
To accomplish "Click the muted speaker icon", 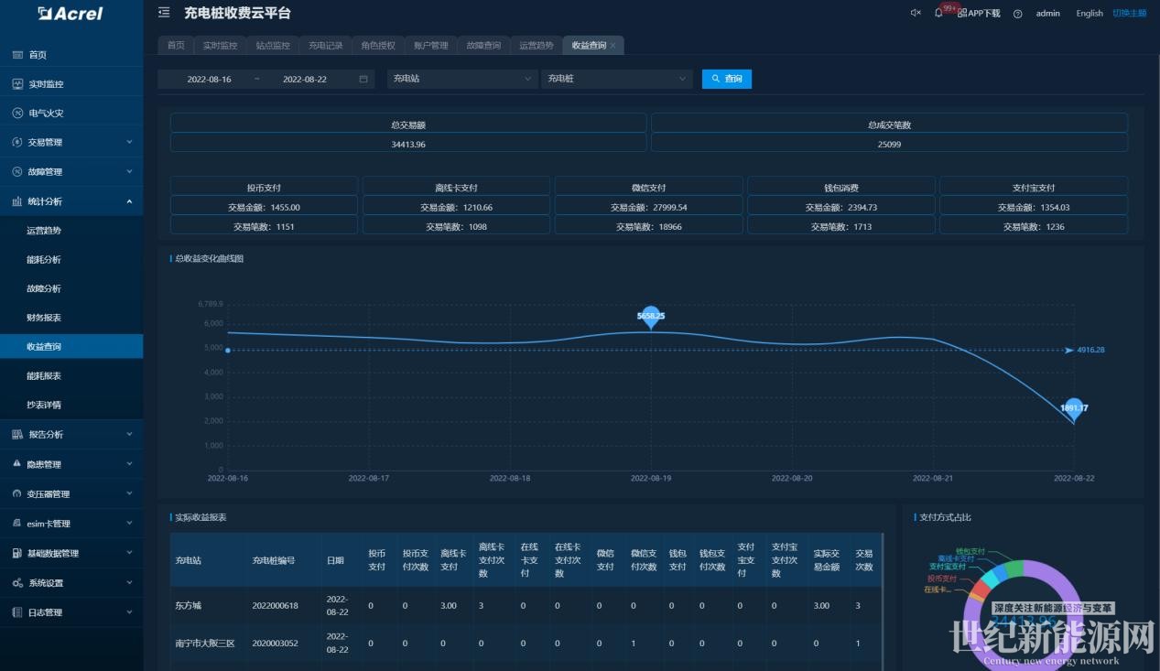I will point(915,13).
